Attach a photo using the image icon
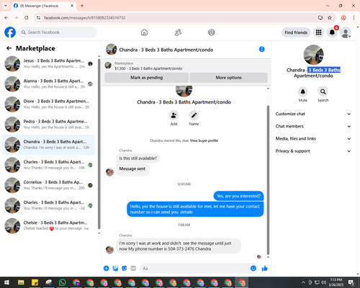This screenshot has height=288, width=360. (x=115, y=269)
